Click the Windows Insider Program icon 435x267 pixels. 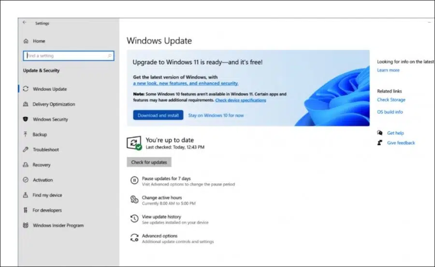(x=26, y=225)
